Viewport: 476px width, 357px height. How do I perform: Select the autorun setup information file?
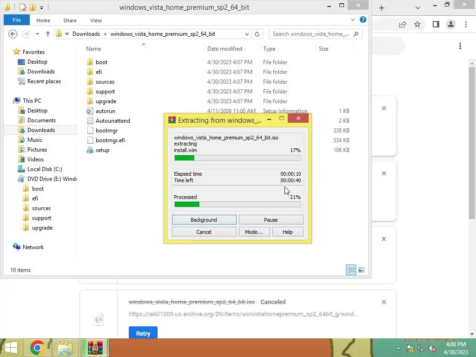[106, 111]
